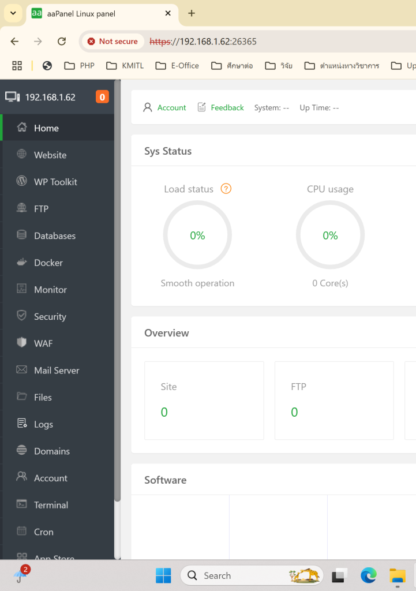416x591 pixels.
Task: Click the weather widget umbrella icon
Action: tap(21, 575)
